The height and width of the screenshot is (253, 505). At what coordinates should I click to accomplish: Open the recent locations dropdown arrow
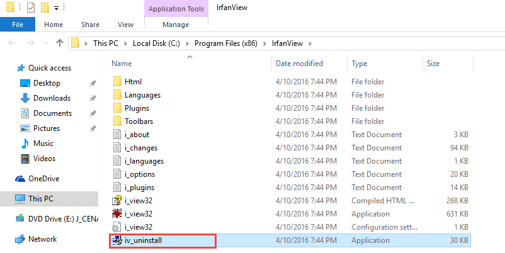tap(45, 43)
